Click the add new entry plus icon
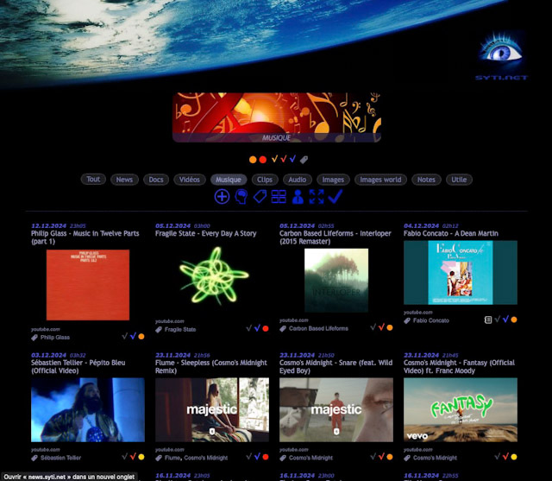The width and height of the screenshot is (552, 481). (222, 197)
